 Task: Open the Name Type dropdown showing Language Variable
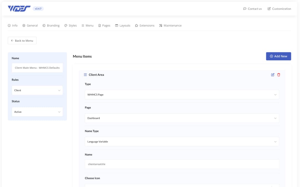click(182, 142)
